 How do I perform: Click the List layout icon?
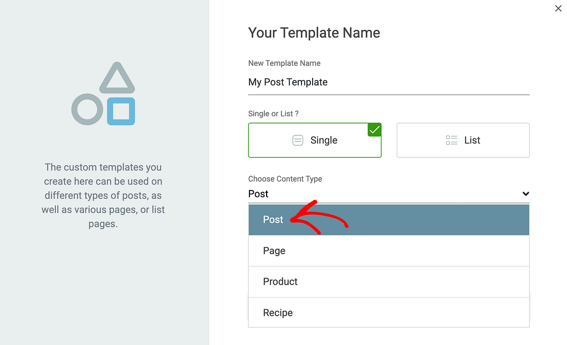451,140
